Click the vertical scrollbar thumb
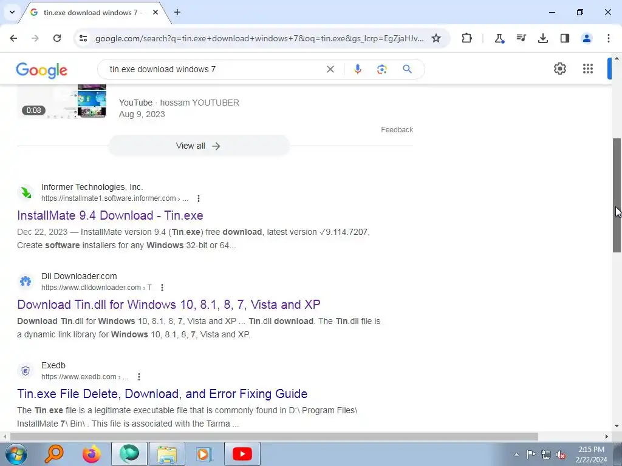Viewport: 622px width, 466px height. [x=617, y=195]
